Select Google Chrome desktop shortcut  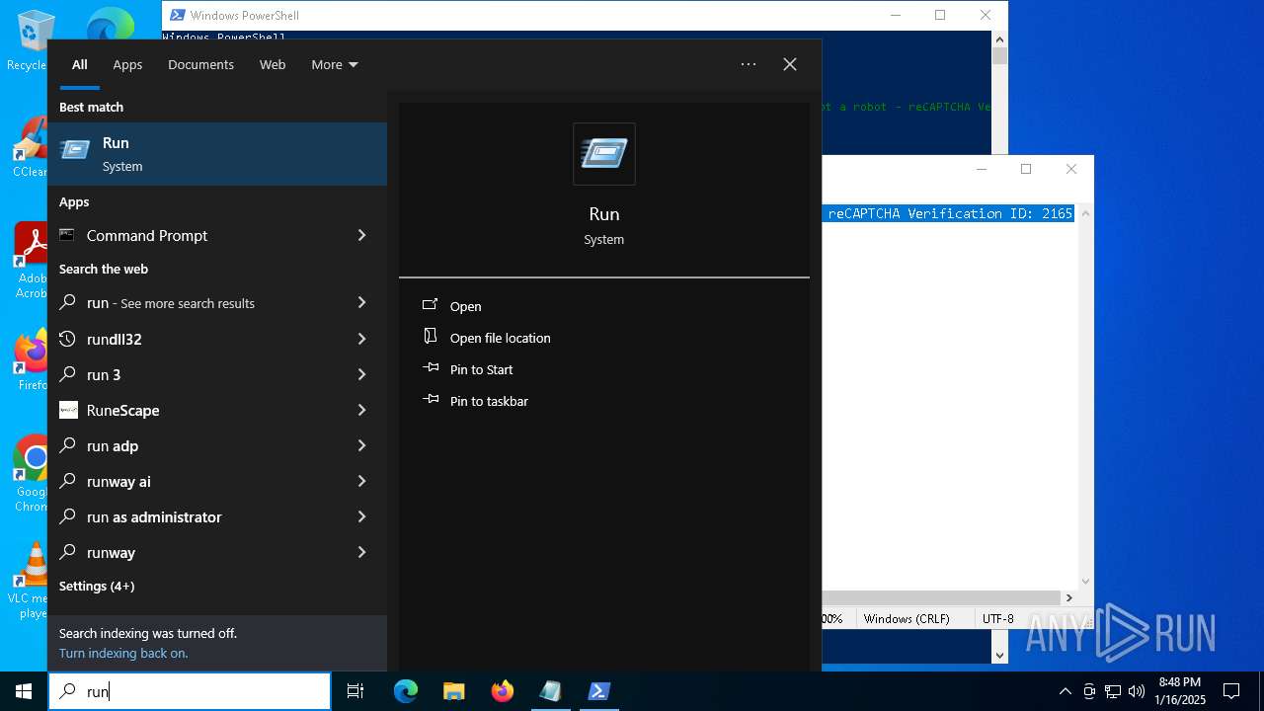click(32, 475)
